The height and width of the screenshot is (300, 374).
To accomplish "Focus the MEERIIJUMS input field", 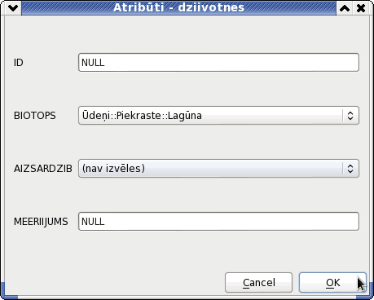I will [218, 222].
